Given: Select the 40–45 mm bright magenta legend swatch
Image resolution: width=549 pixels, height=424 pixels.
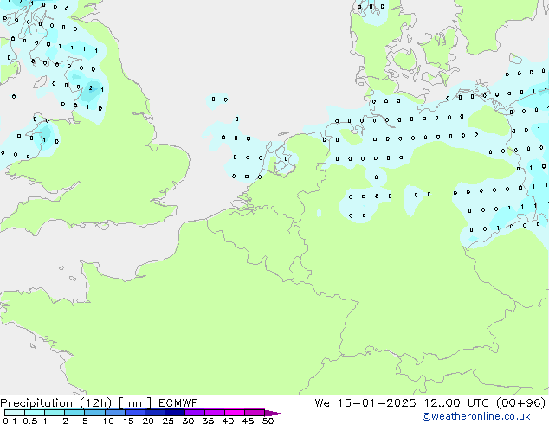Looking at the screenshot, I should tap(235, 413).
